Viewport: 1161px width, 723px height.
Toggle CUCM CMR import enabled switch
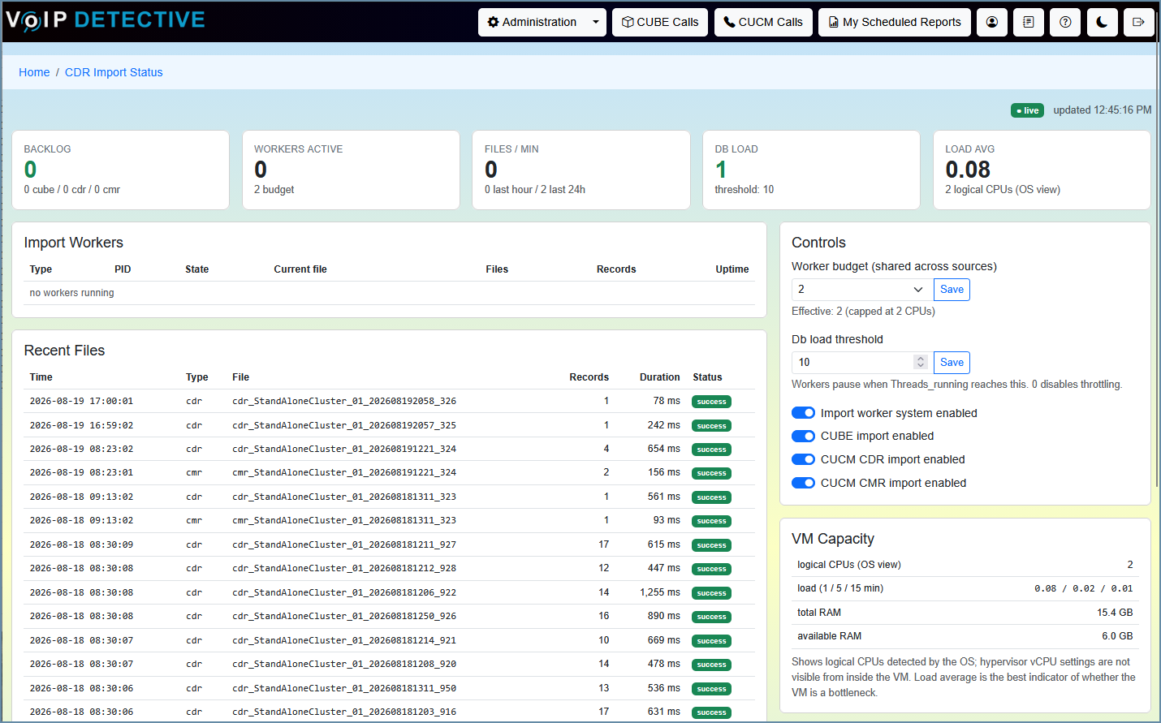click(803, 483)
